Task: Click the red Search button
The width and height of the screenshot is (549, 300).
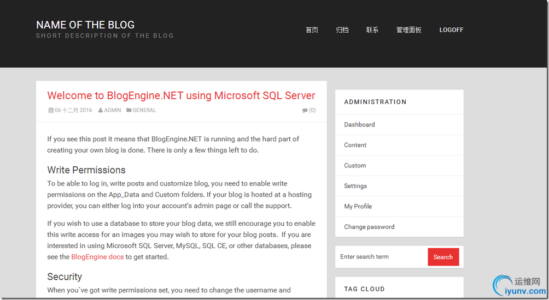Action: tap(443, 257)
